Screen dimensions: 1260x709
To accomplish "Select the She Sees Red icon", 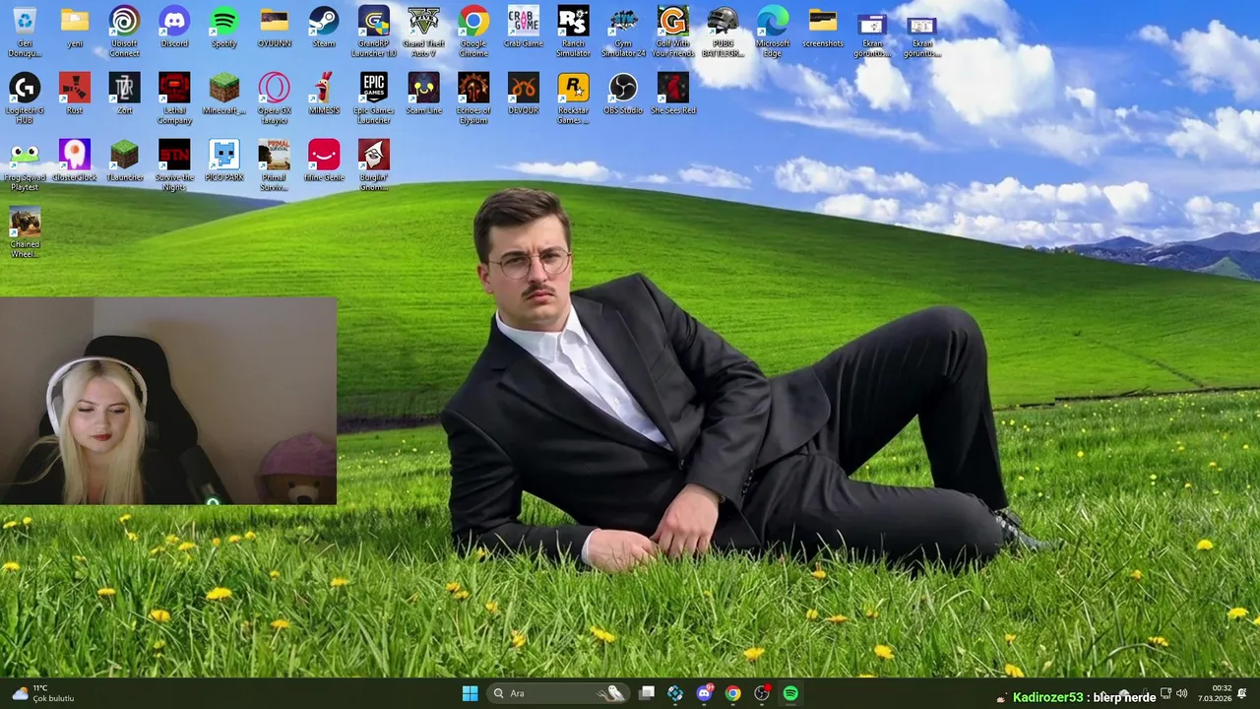I will point(673,95).
